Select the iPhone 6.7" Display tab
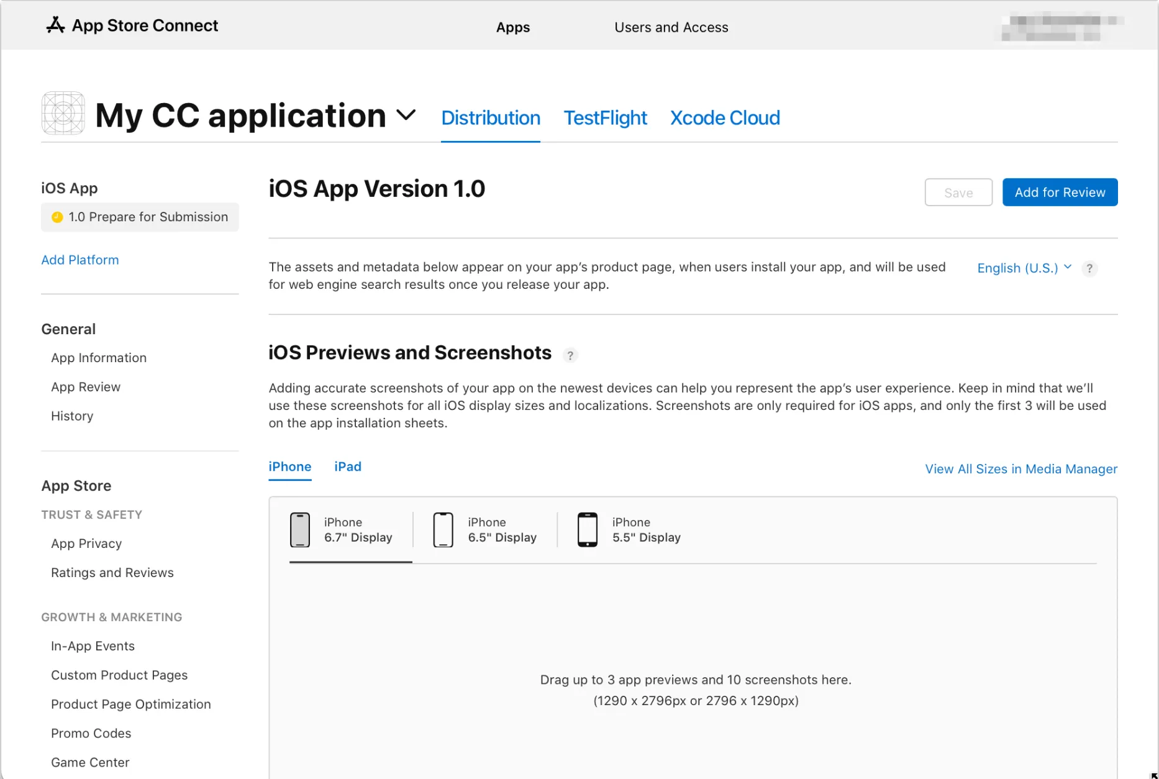Image resolution: width=1159 pixels, height=779 pixels. pos(350,530)
